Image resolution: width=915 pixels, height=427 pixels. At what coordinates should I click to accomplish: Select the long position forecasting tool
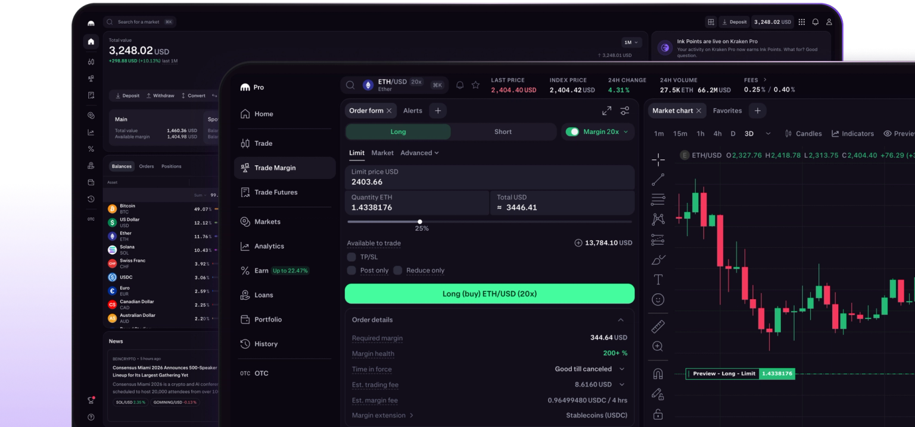click(x=658, y=240)
